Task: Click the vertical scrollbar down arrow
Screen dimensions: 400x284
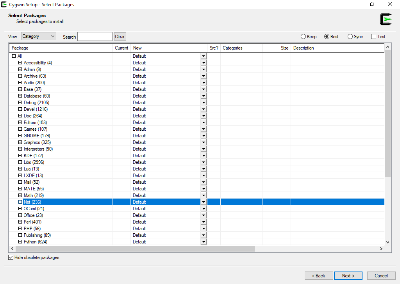Action: pos(388,242)
